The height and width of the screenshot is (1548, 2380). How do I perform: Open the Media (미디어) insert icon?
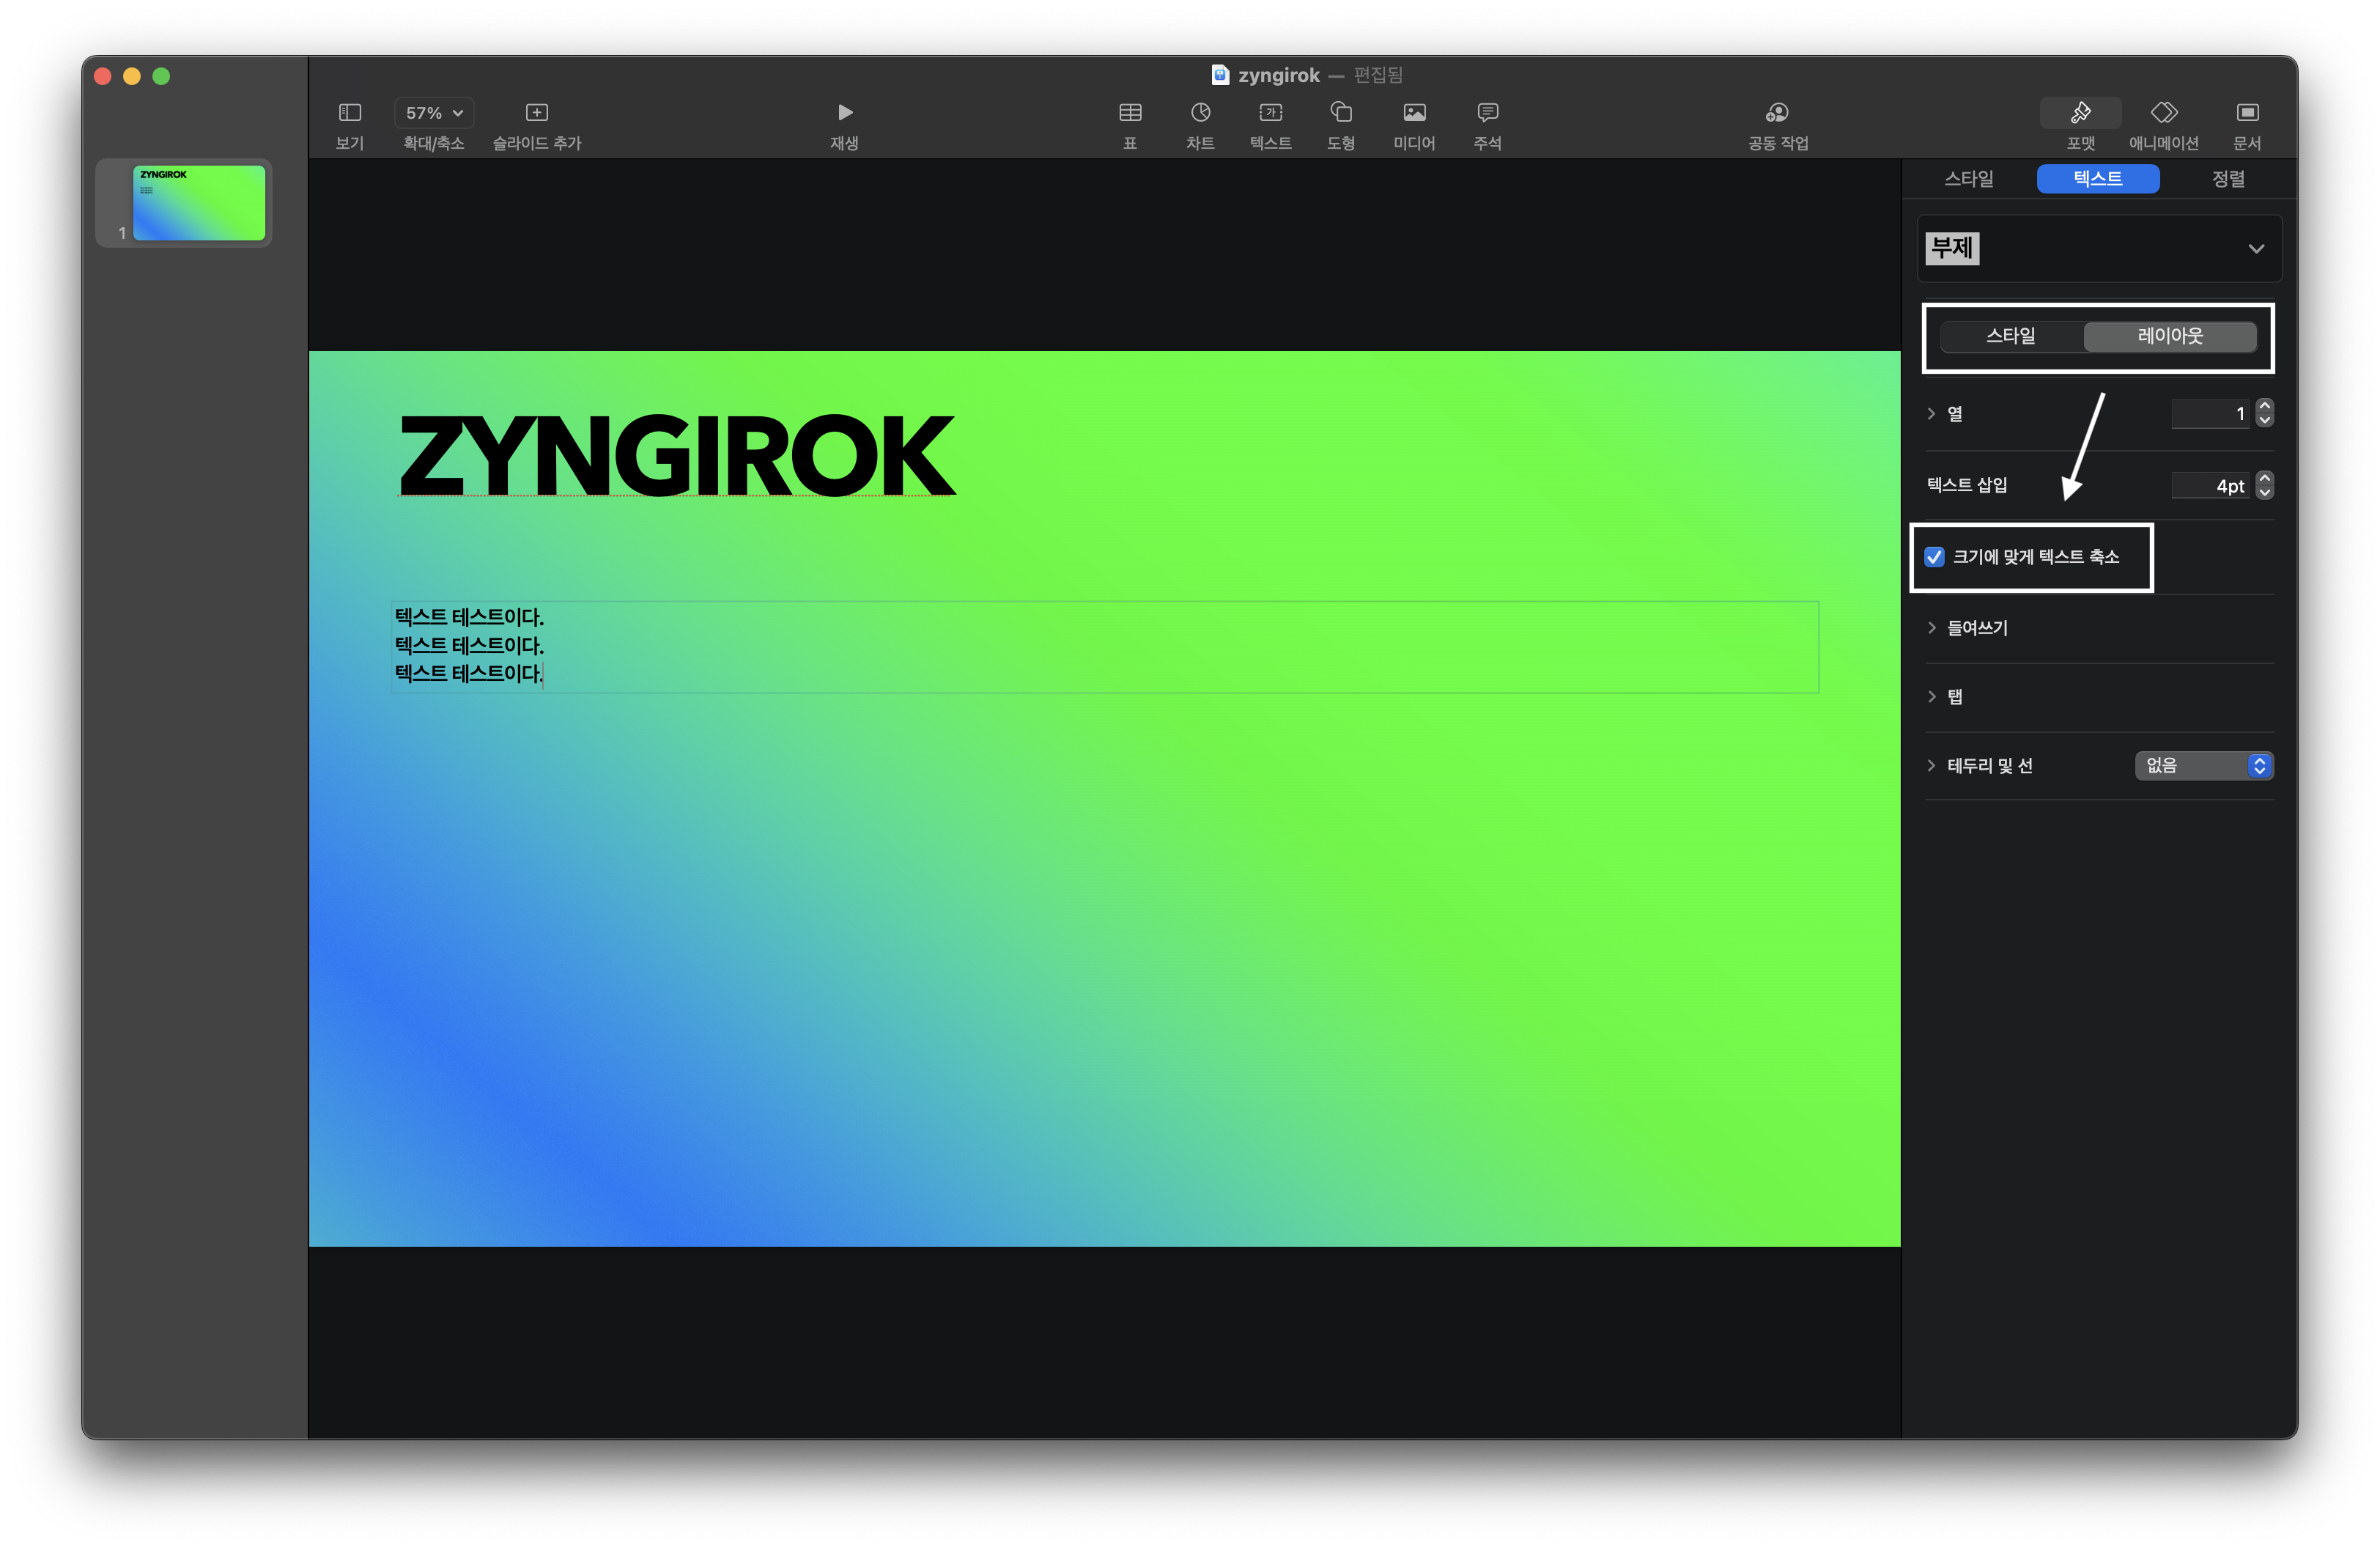(1414, 113)
